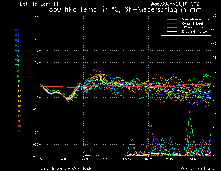This screenshot has height=171, width=221.
Task: Click the -15 temperature axis tick label
Action: (x=35, y=121)
